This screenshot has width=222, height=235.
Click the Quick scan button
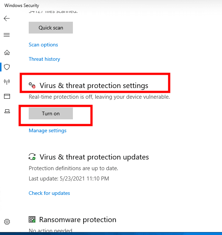click(51, 28)
